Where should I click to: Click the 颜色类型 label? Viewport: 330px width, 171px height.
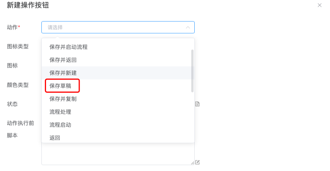pyautogui.click(x=18, y=85)
